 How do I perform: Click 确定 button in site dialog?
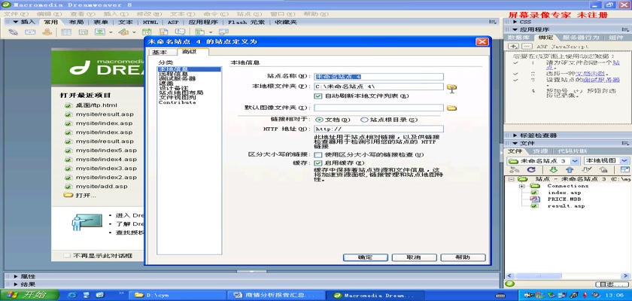365,257
